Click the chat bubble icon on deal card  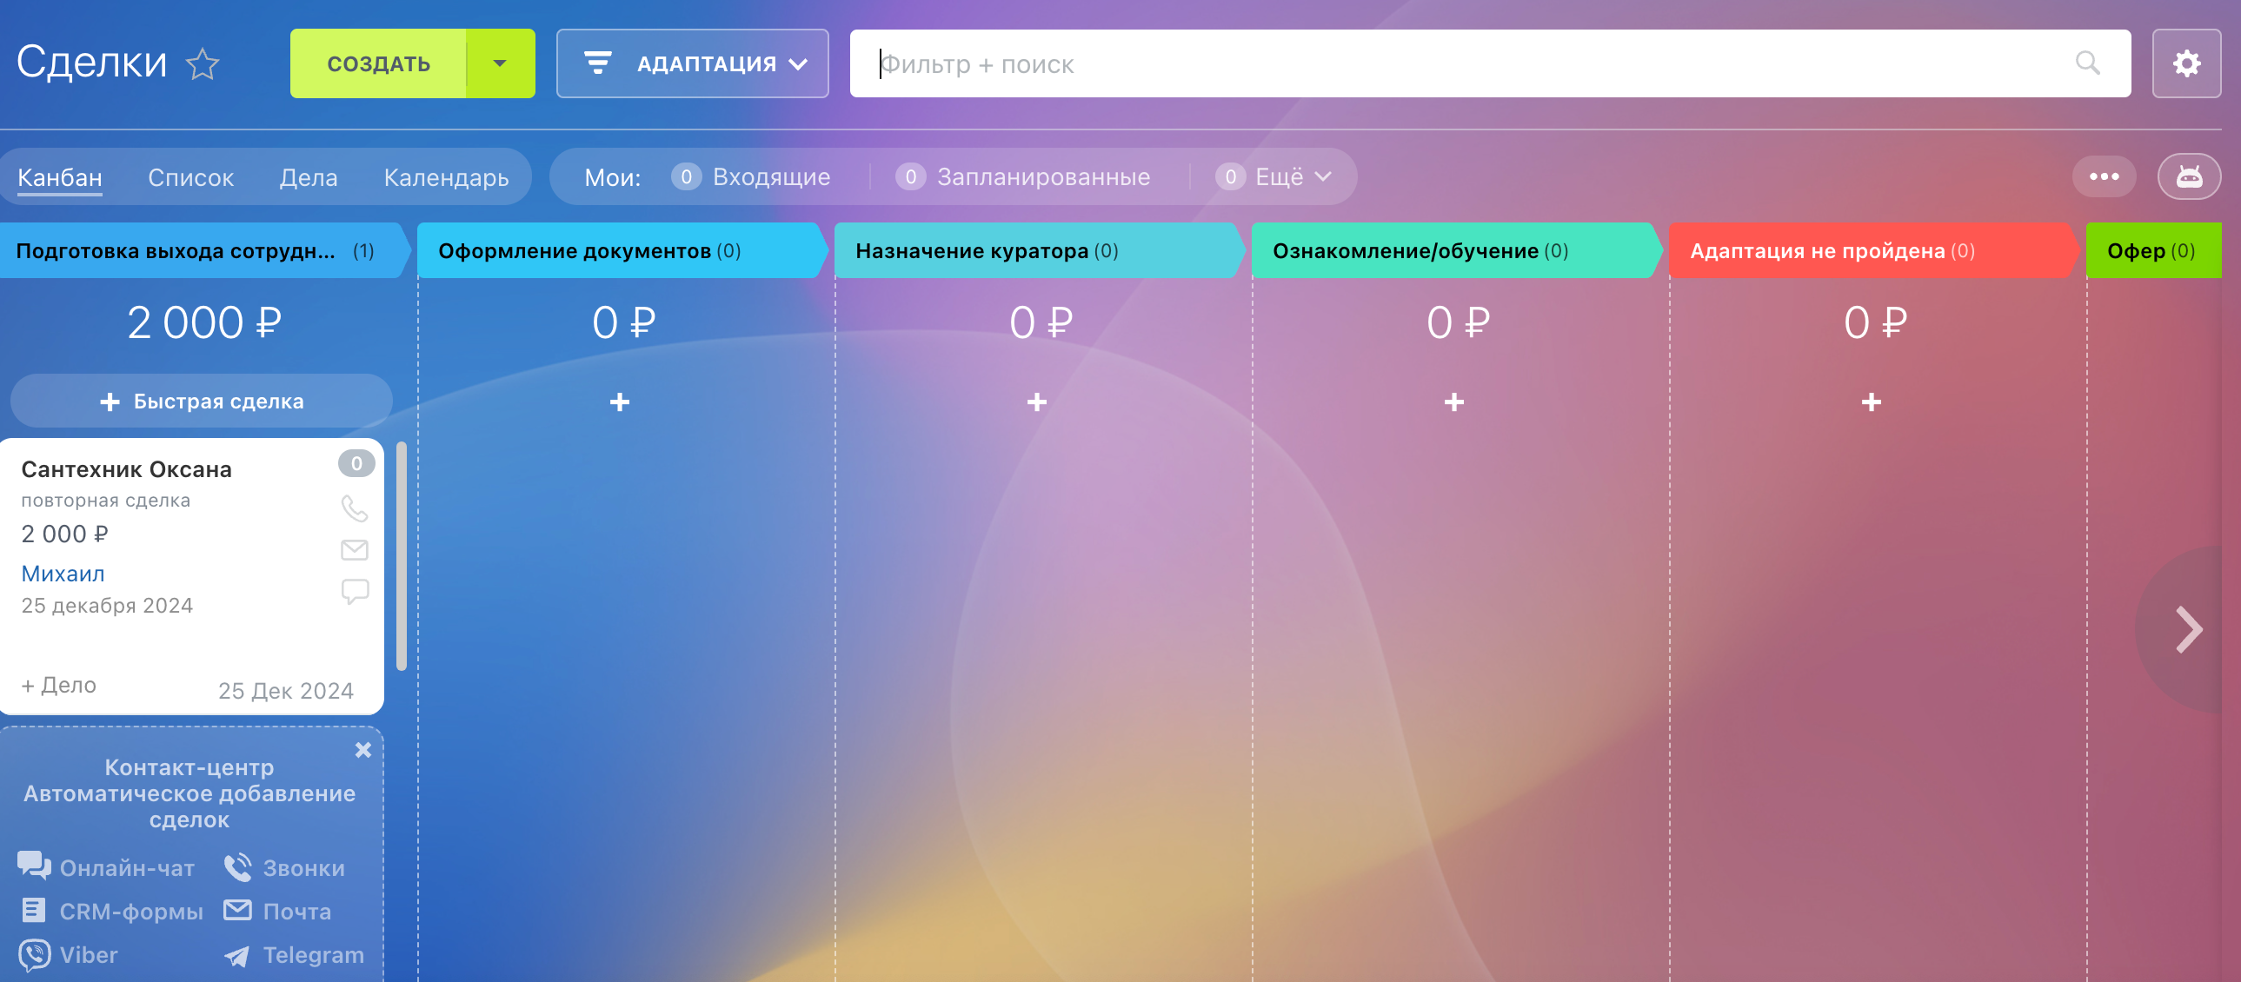[x=354, y=592]
